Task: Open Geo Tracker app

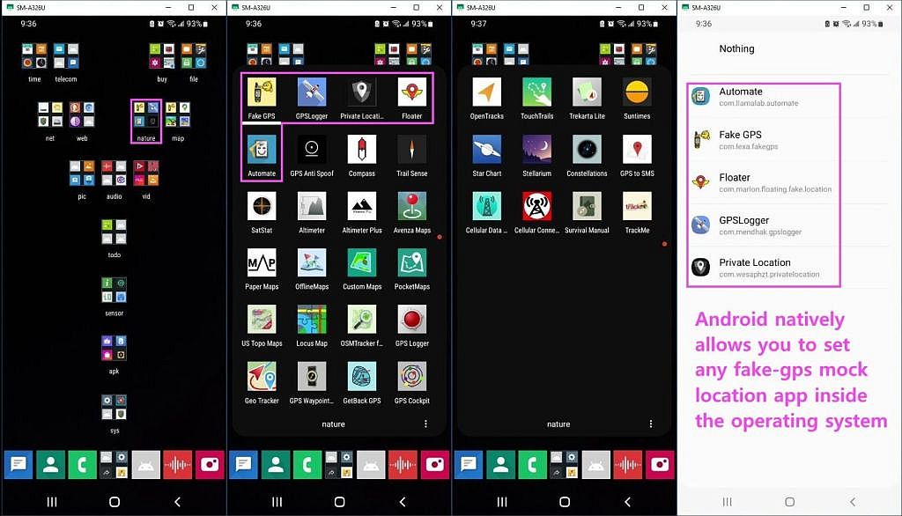Action: pos(262,377)
